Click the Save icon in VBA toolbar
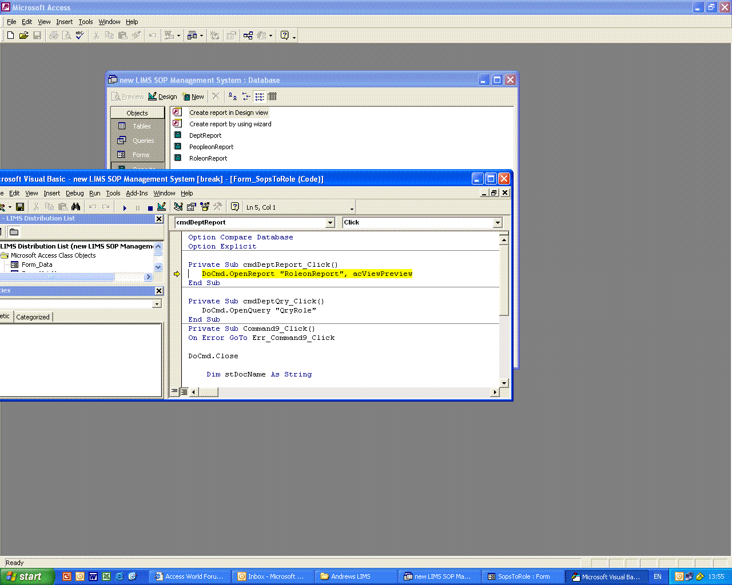Screen dimensions: 732x585 tap(20, 207)
